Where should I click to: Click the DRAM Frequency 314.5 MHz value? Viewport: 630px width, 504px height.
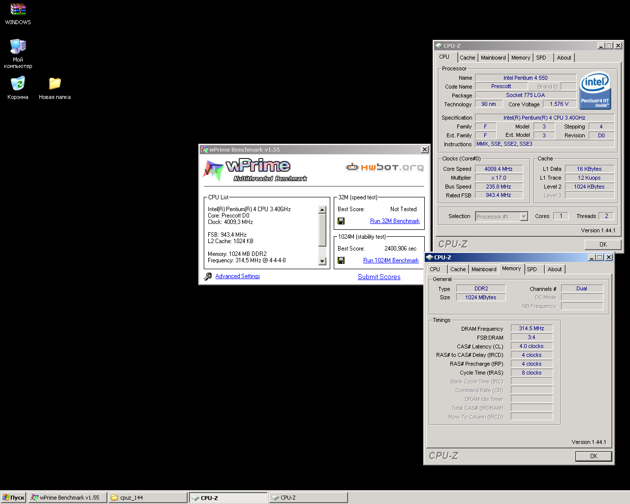click(532, 328)
